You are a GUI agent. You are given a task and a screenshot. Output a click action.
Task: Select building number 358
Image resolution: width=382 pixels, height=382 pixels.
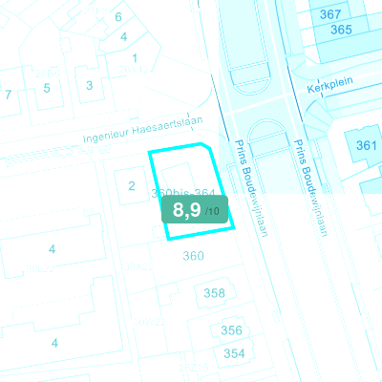[214, 293]
